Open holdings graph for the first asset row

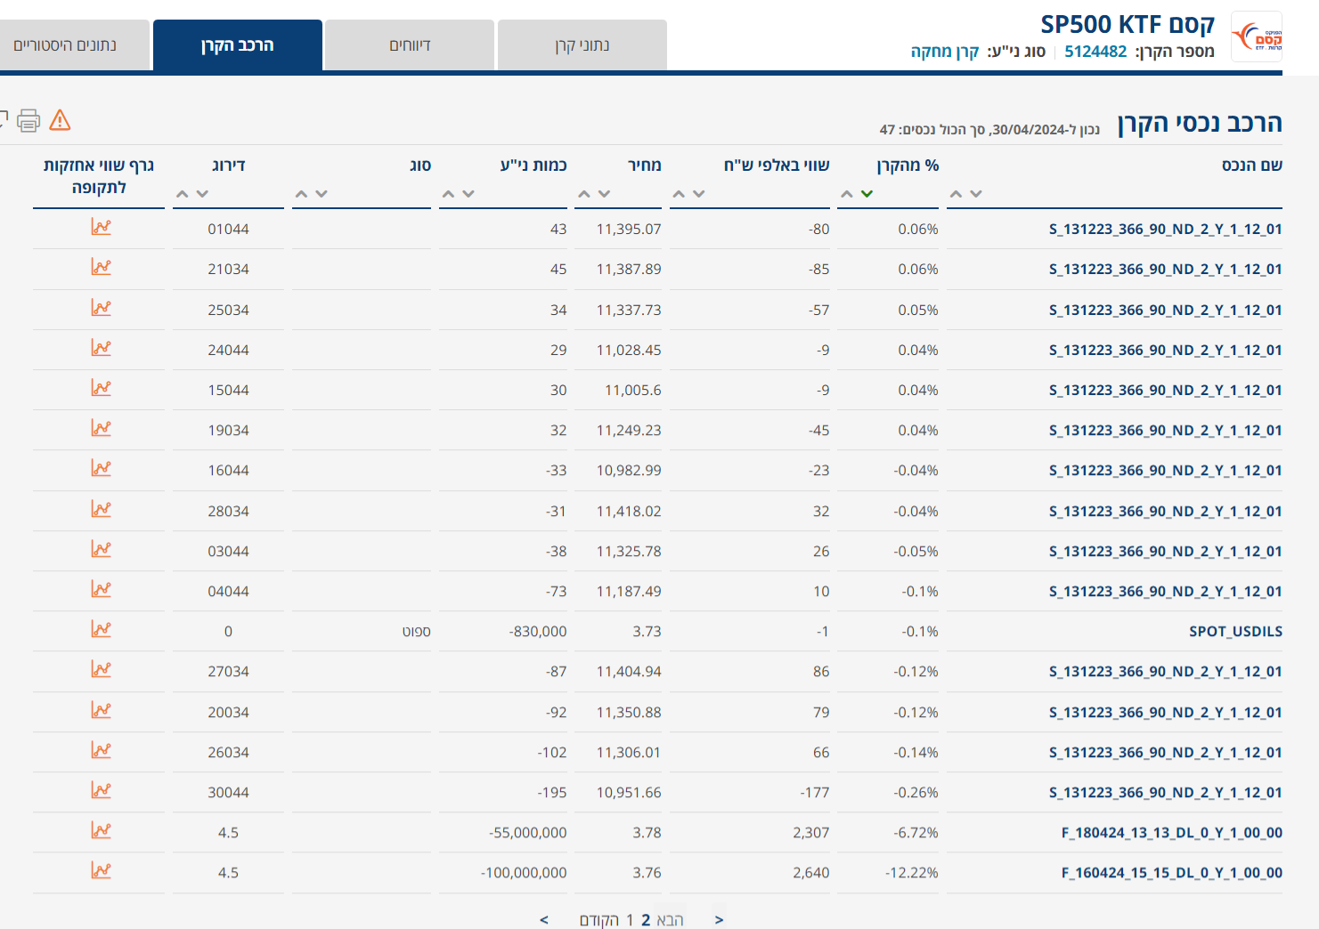[x=102, y=228]
